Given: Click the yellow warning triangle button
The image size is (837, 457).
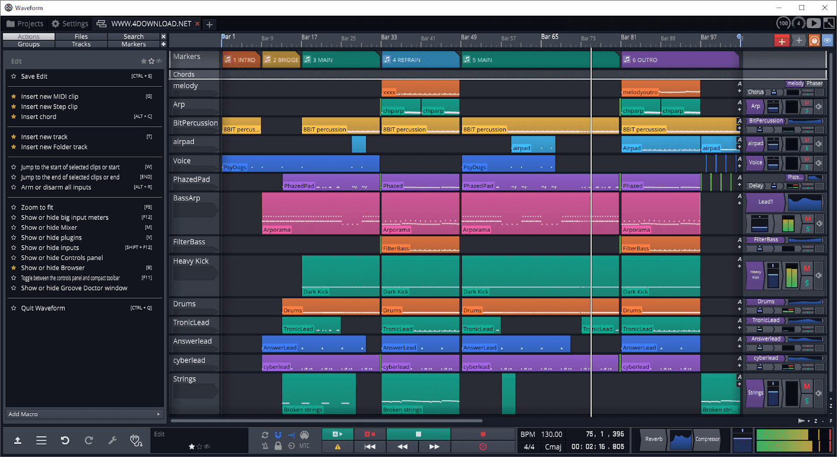Looking at the screenshot, I should [x=337, y=447].
